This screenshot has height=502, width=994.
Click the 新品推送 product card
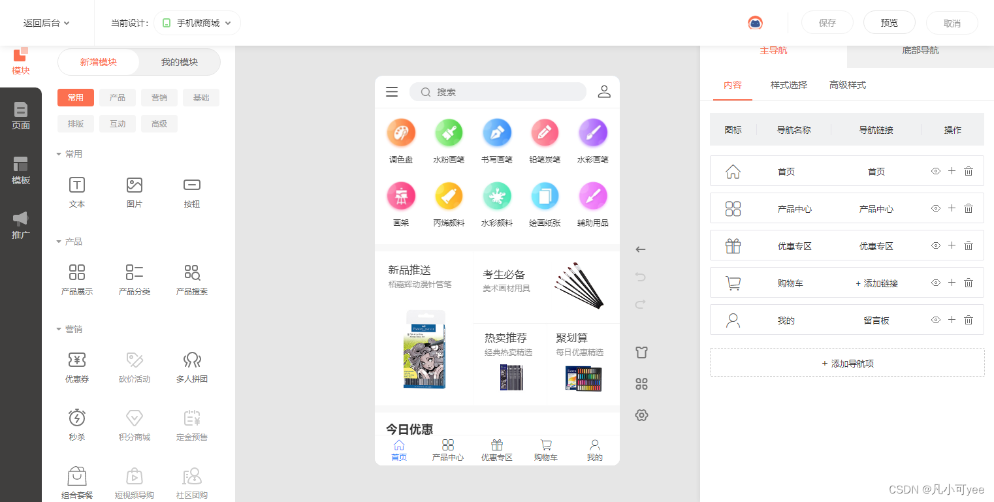tap(425, 328)
